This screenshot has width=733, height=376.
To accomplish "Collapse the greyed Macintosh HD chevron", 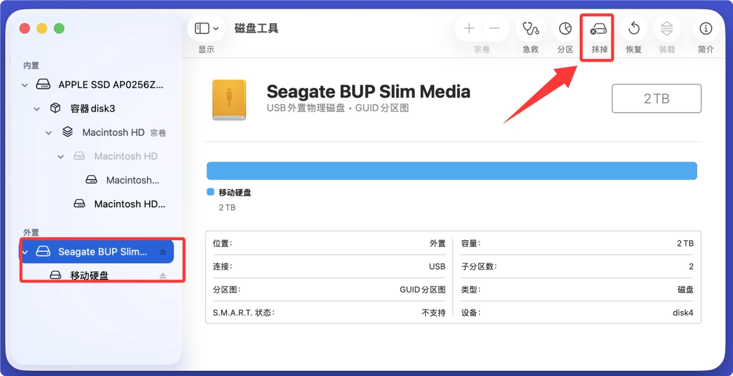I will [x=61, y=157].
